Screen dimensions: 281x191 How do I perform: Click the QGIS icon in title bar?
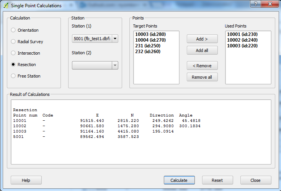5,5
